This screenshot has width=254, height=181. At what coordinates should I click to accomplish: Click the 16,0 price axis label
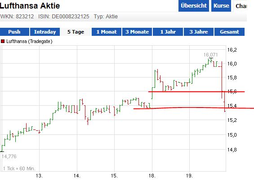pyautogui.click(x=232, y=64)
